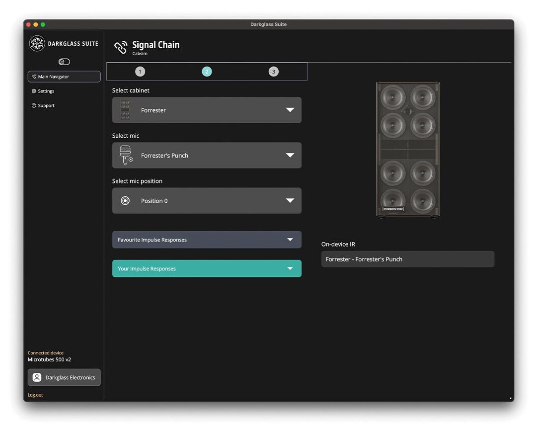Expand Favourite Impulse Responses

pos(207,240)
